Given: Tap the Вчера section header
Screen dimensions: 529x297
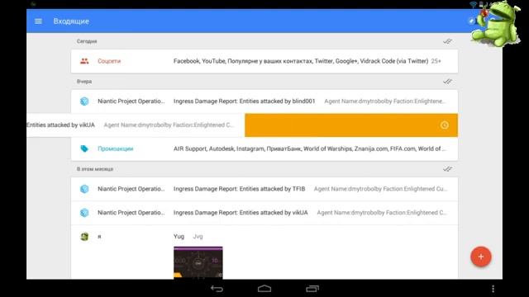Looking at the screenshot, I should [84, 82].
